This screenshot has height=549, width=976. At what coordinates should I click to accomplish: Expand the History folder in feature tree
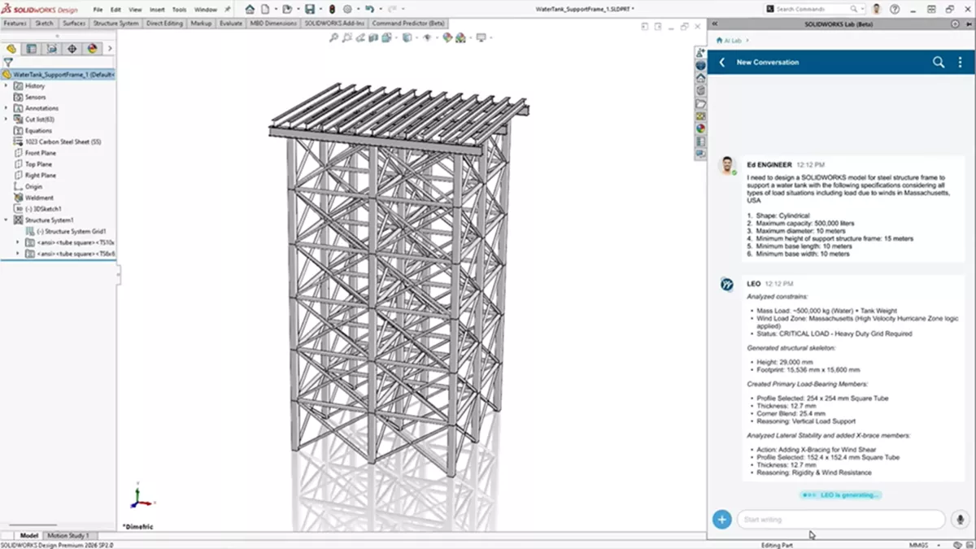(7, 85)
